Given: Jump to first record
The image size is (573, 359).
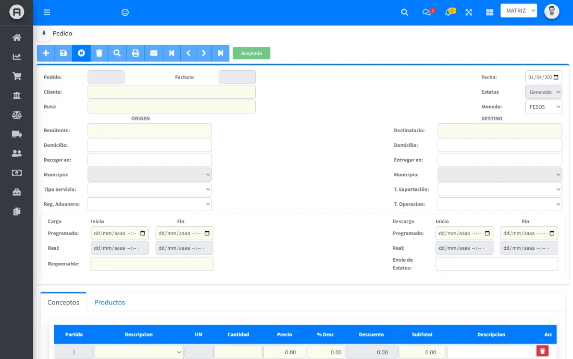Looking at the screenshot, I should [171, 53].
